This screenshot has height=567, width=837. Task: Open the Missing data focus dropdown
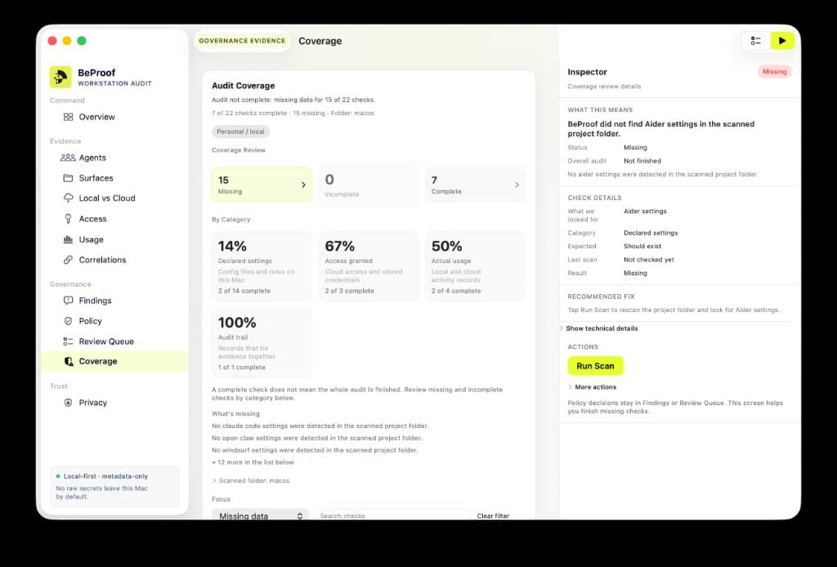click(261, 516)
